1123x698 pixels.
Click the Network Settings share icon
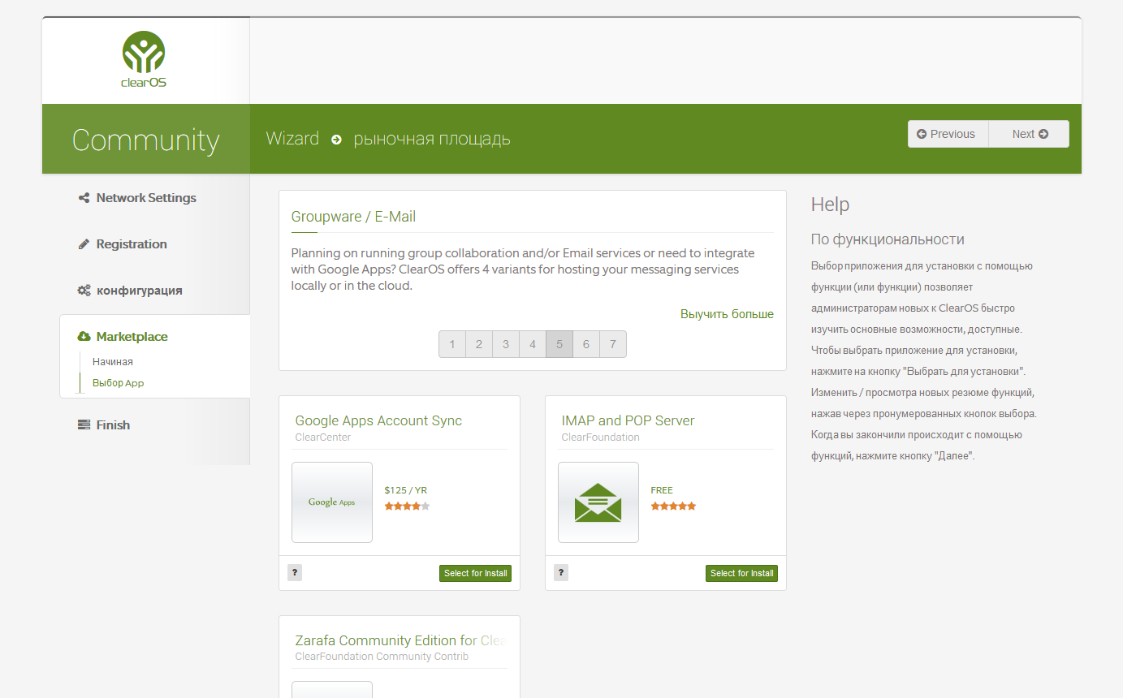84,198
